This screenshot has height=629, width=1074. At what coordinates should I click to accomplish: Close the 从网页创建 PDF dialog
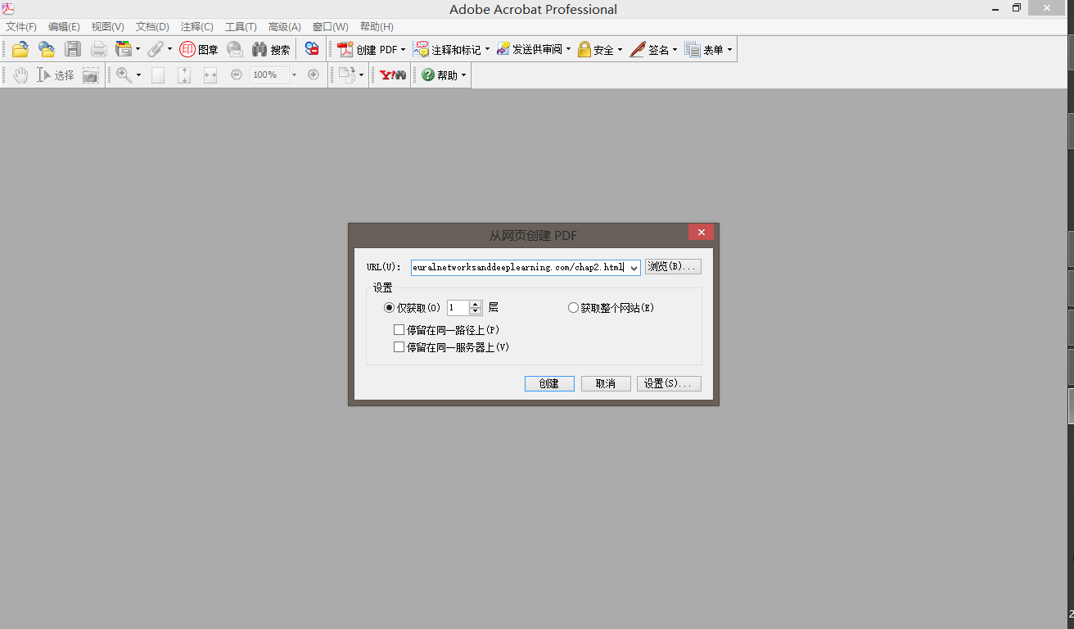coord(701,233)
